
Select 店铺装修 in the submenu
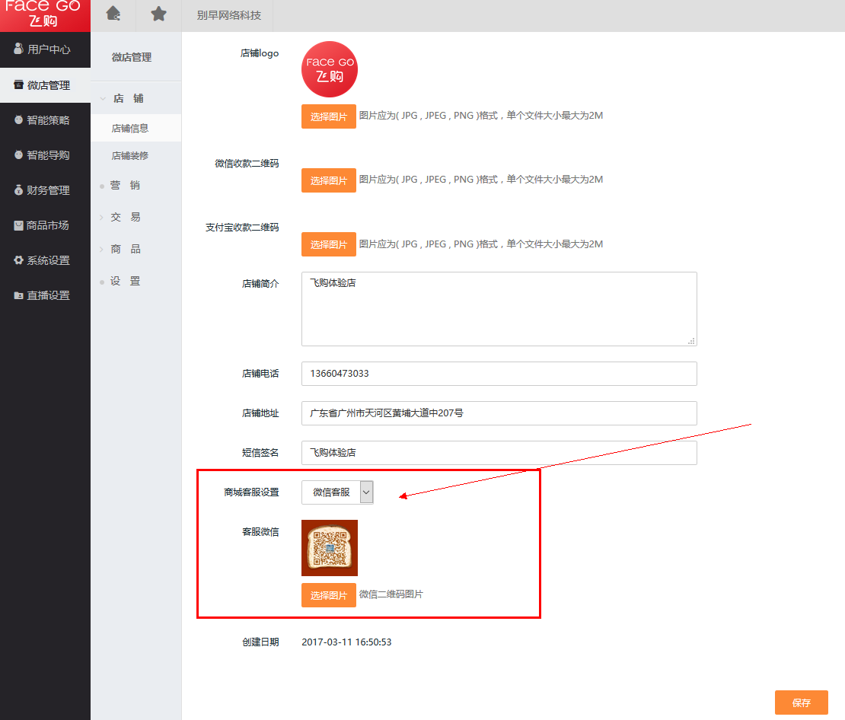coord(130,156)
